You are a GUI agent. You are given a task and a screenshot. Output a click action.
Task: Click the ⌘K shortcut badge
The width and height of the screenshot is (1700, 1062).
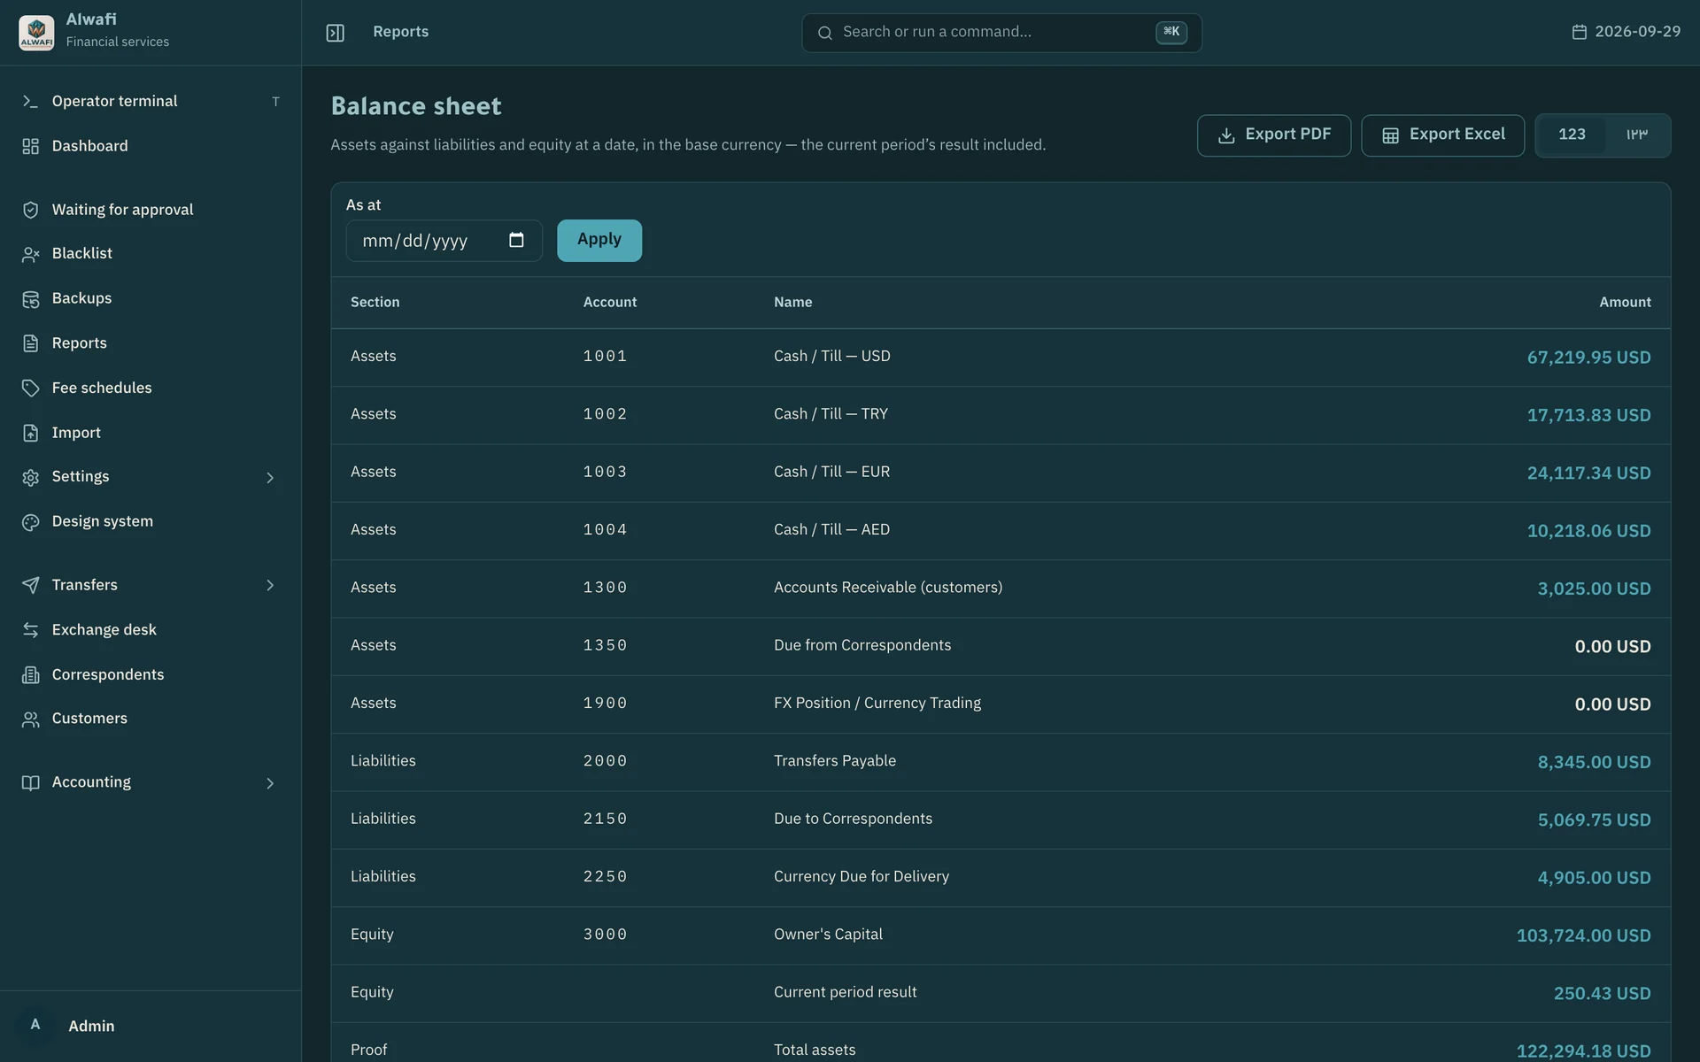[1171, 32]
